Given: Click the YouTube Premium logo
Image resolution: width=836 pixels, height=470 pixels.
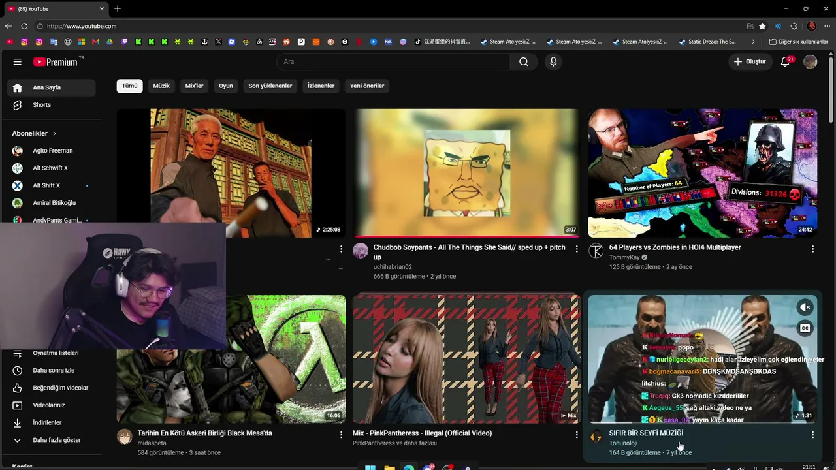Looking at the screenshot, I should (55, 62).
